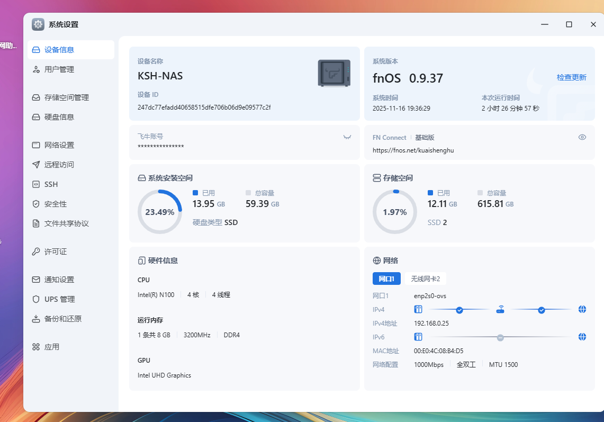The width and height of the screenshot is (604, 422).
Task: Click the IPv4 router status icon
Action: pos(500,310)
